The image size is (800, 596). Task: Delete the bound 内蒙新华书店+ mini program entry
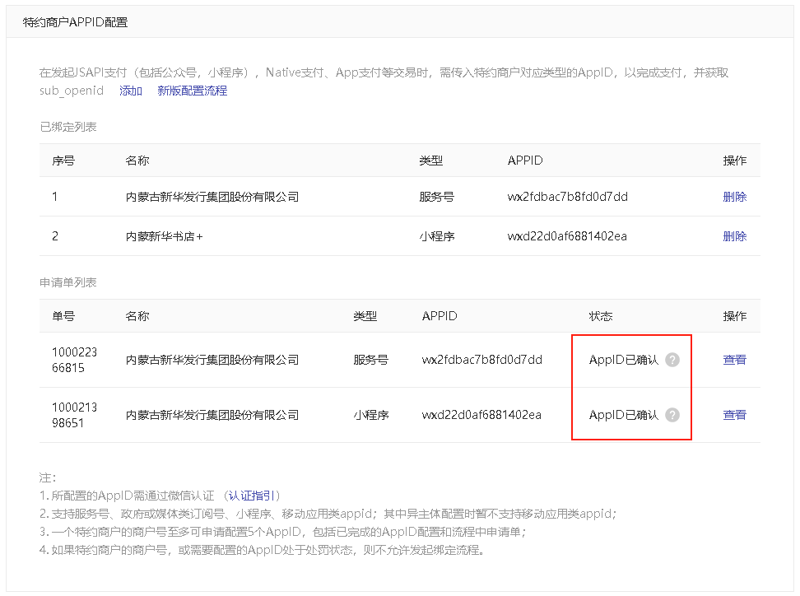[734, 236]
